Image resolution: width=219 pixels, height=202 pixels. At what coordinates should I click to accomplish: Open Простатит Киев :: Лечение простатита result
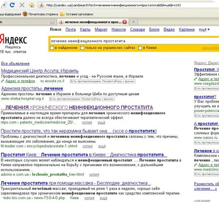point(84,155)
